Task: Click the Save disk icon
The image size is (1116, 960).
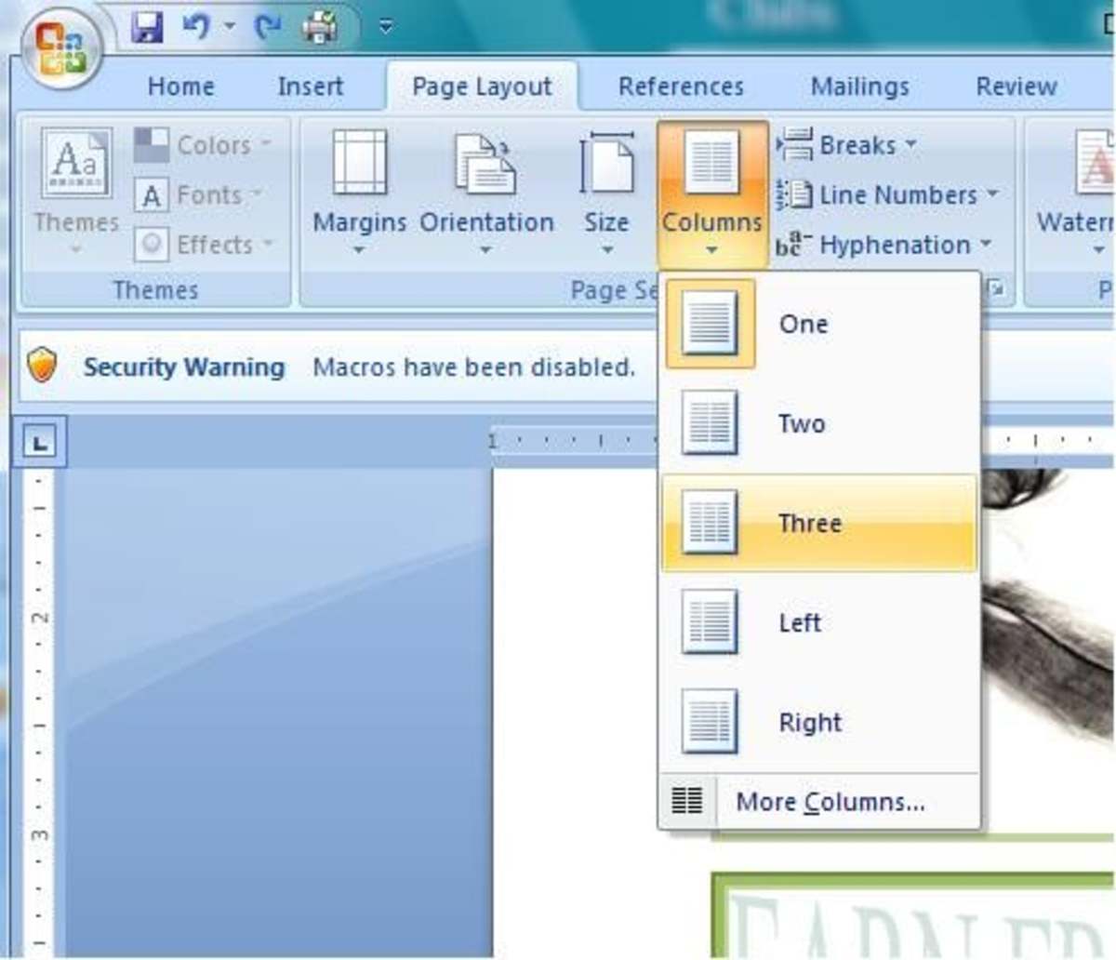Action: [x=147, y=27]
